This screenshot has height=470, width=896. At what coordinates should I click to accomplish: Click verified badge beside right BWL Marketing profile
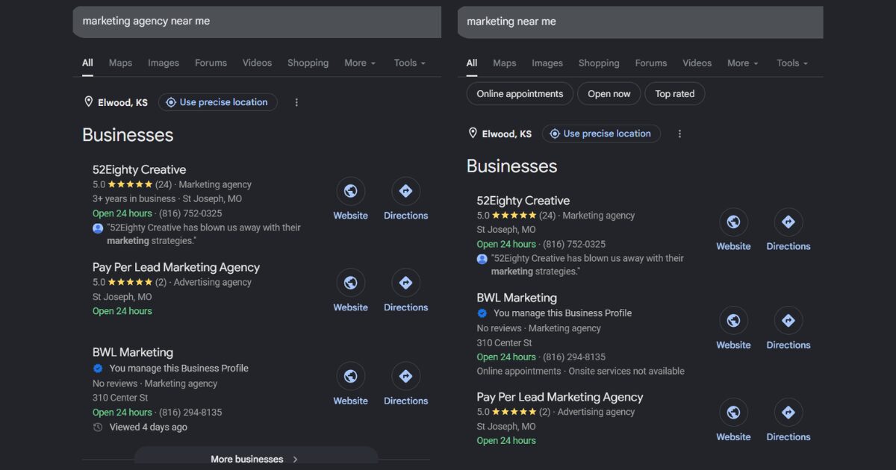pos(482,313)
